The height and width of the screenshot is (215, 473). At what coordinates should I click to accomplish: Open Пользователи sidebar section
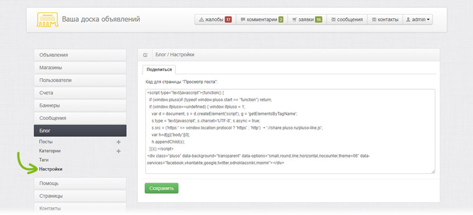(80, 80)
